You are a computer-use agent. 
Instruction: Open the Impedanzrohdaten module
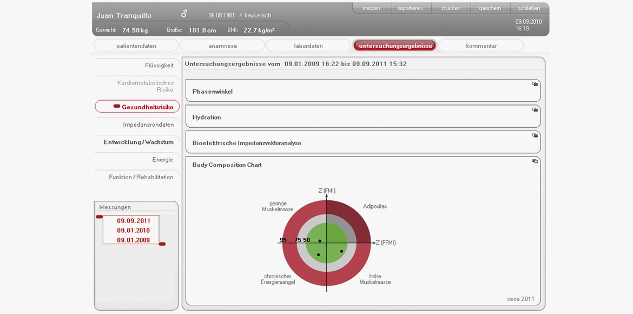tap(148, 125)
